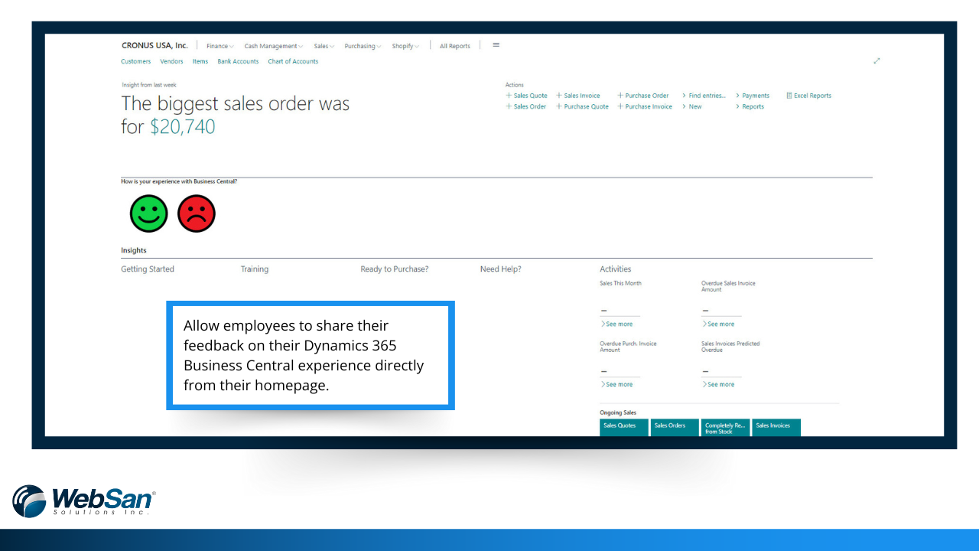
Task: Open Chart of Accounts link
Action: click(293, 61)
